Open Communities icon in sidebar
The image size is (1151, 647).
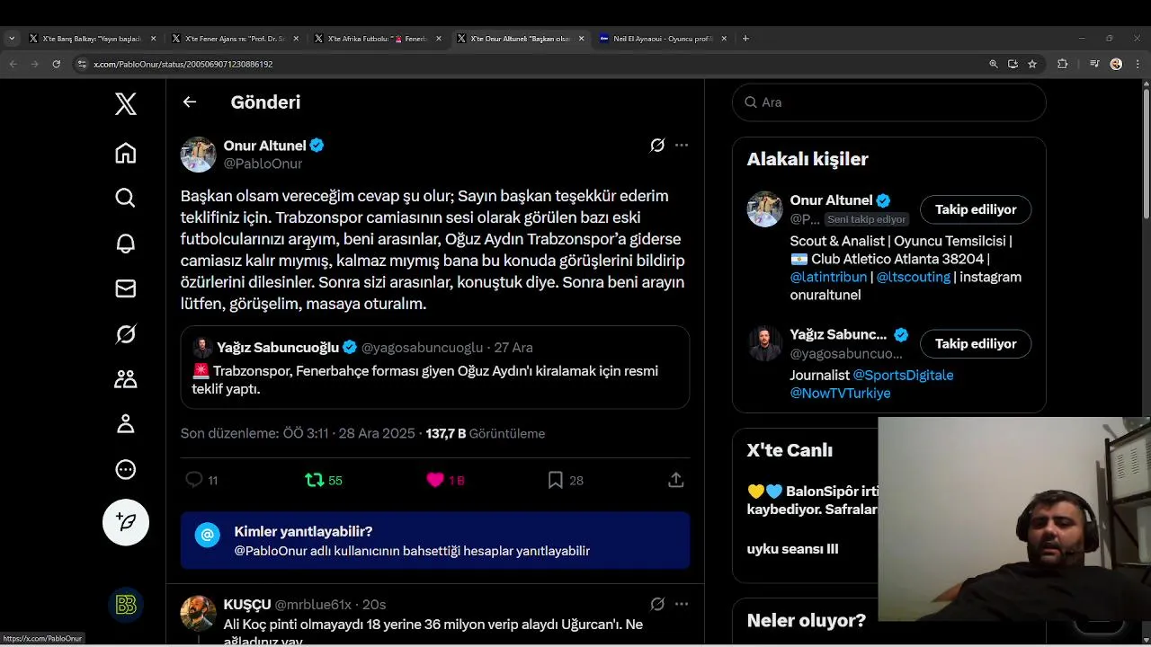coord(126,379)
